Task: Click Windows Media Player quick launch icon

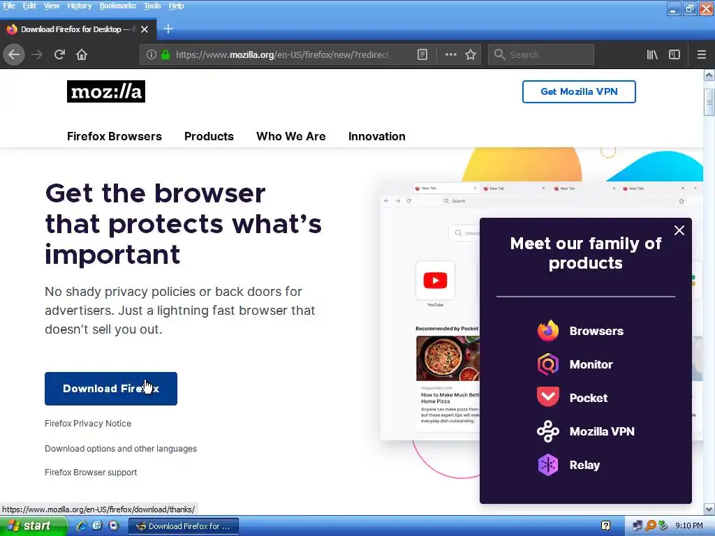Action: pyautogui.click(x=114, y=526)
